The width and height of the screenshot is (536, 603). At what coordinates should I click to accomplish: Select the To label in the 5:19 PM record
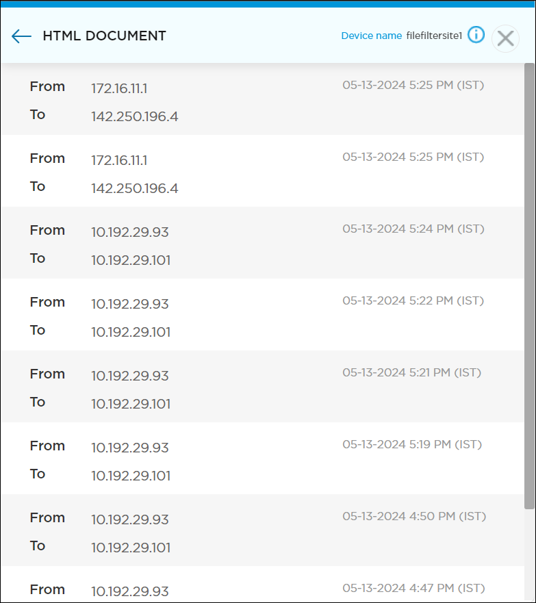[38, 474]
